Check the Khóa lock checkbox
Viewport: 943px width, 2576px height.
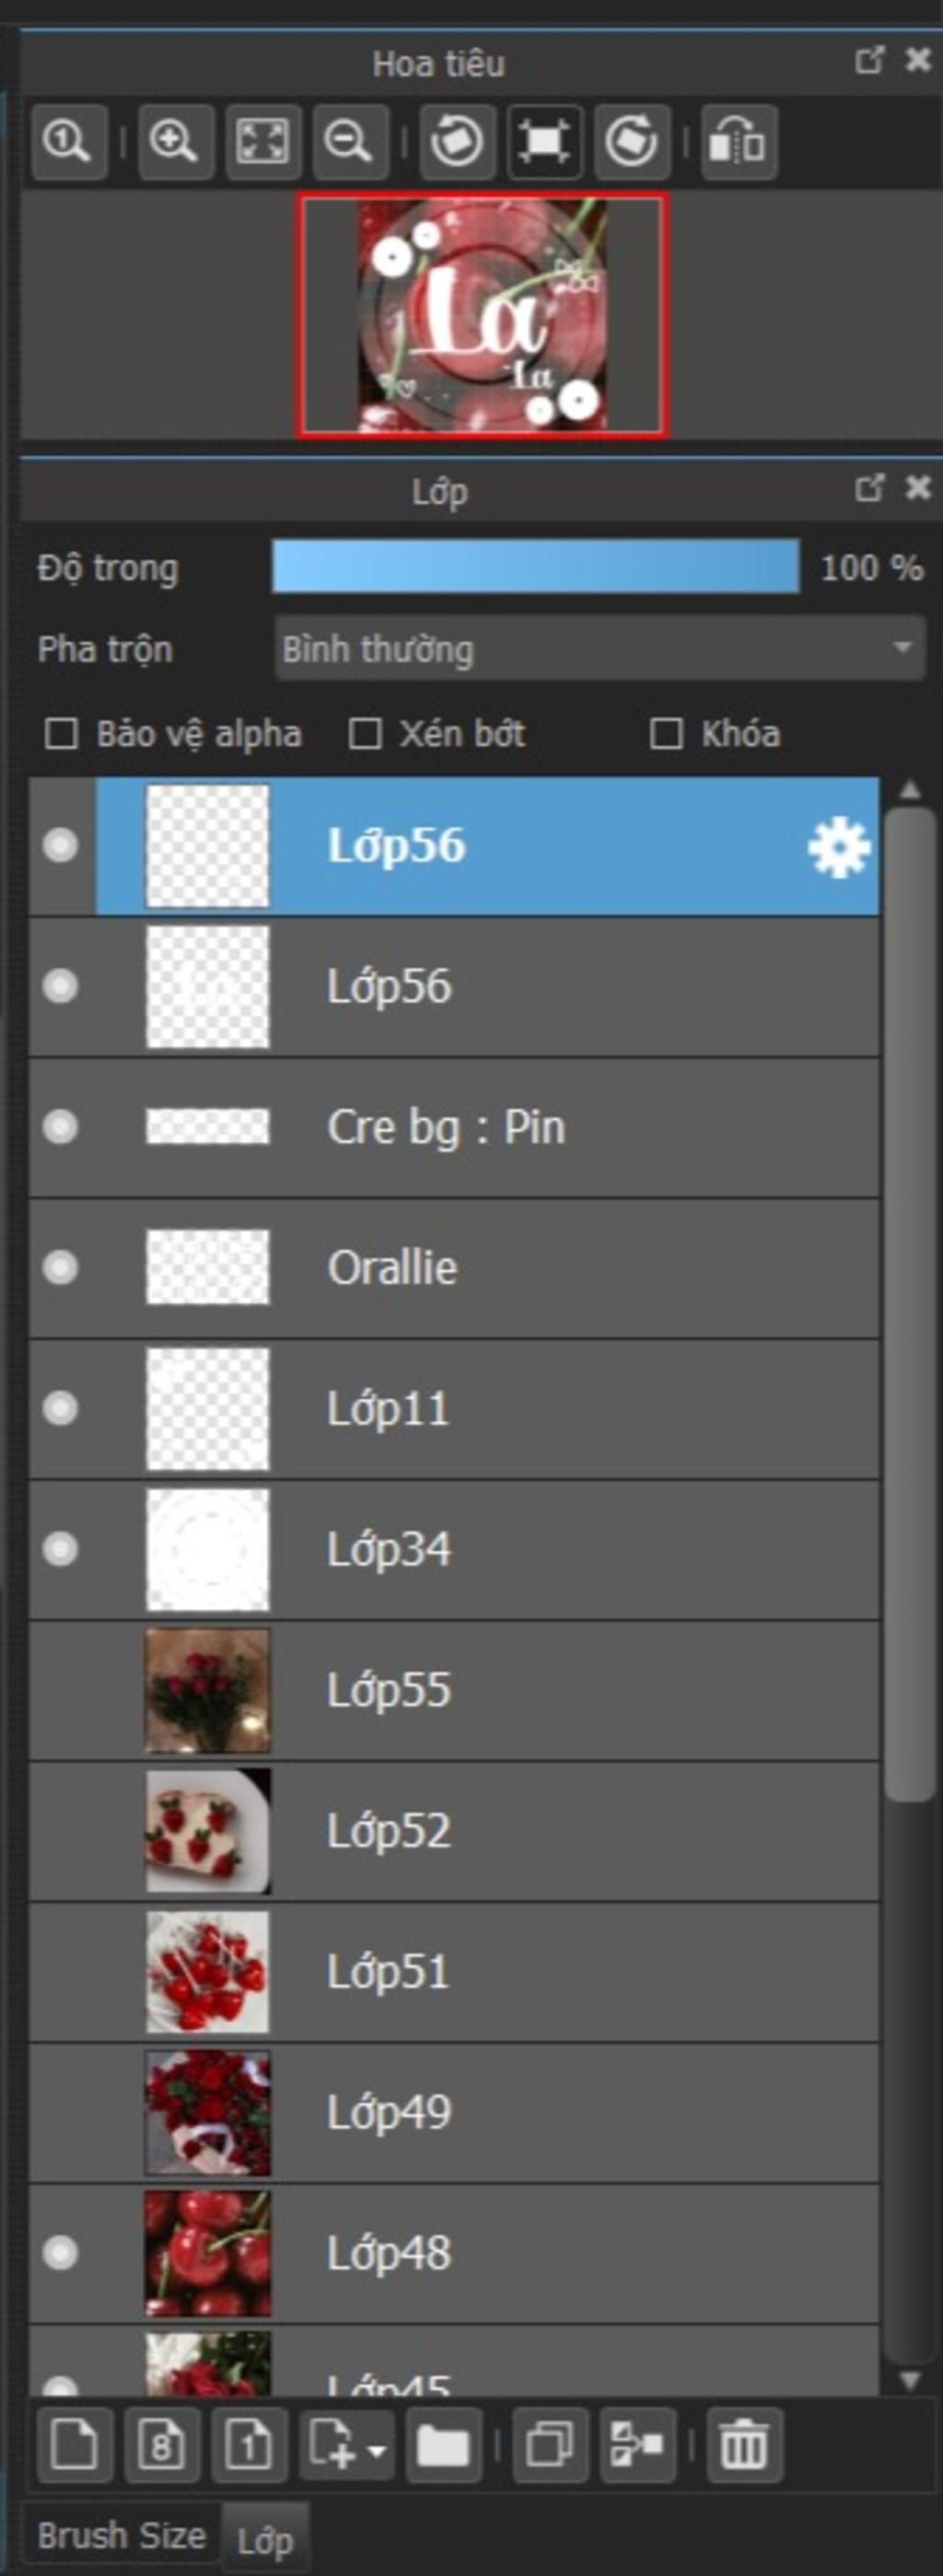coord(666,734)
